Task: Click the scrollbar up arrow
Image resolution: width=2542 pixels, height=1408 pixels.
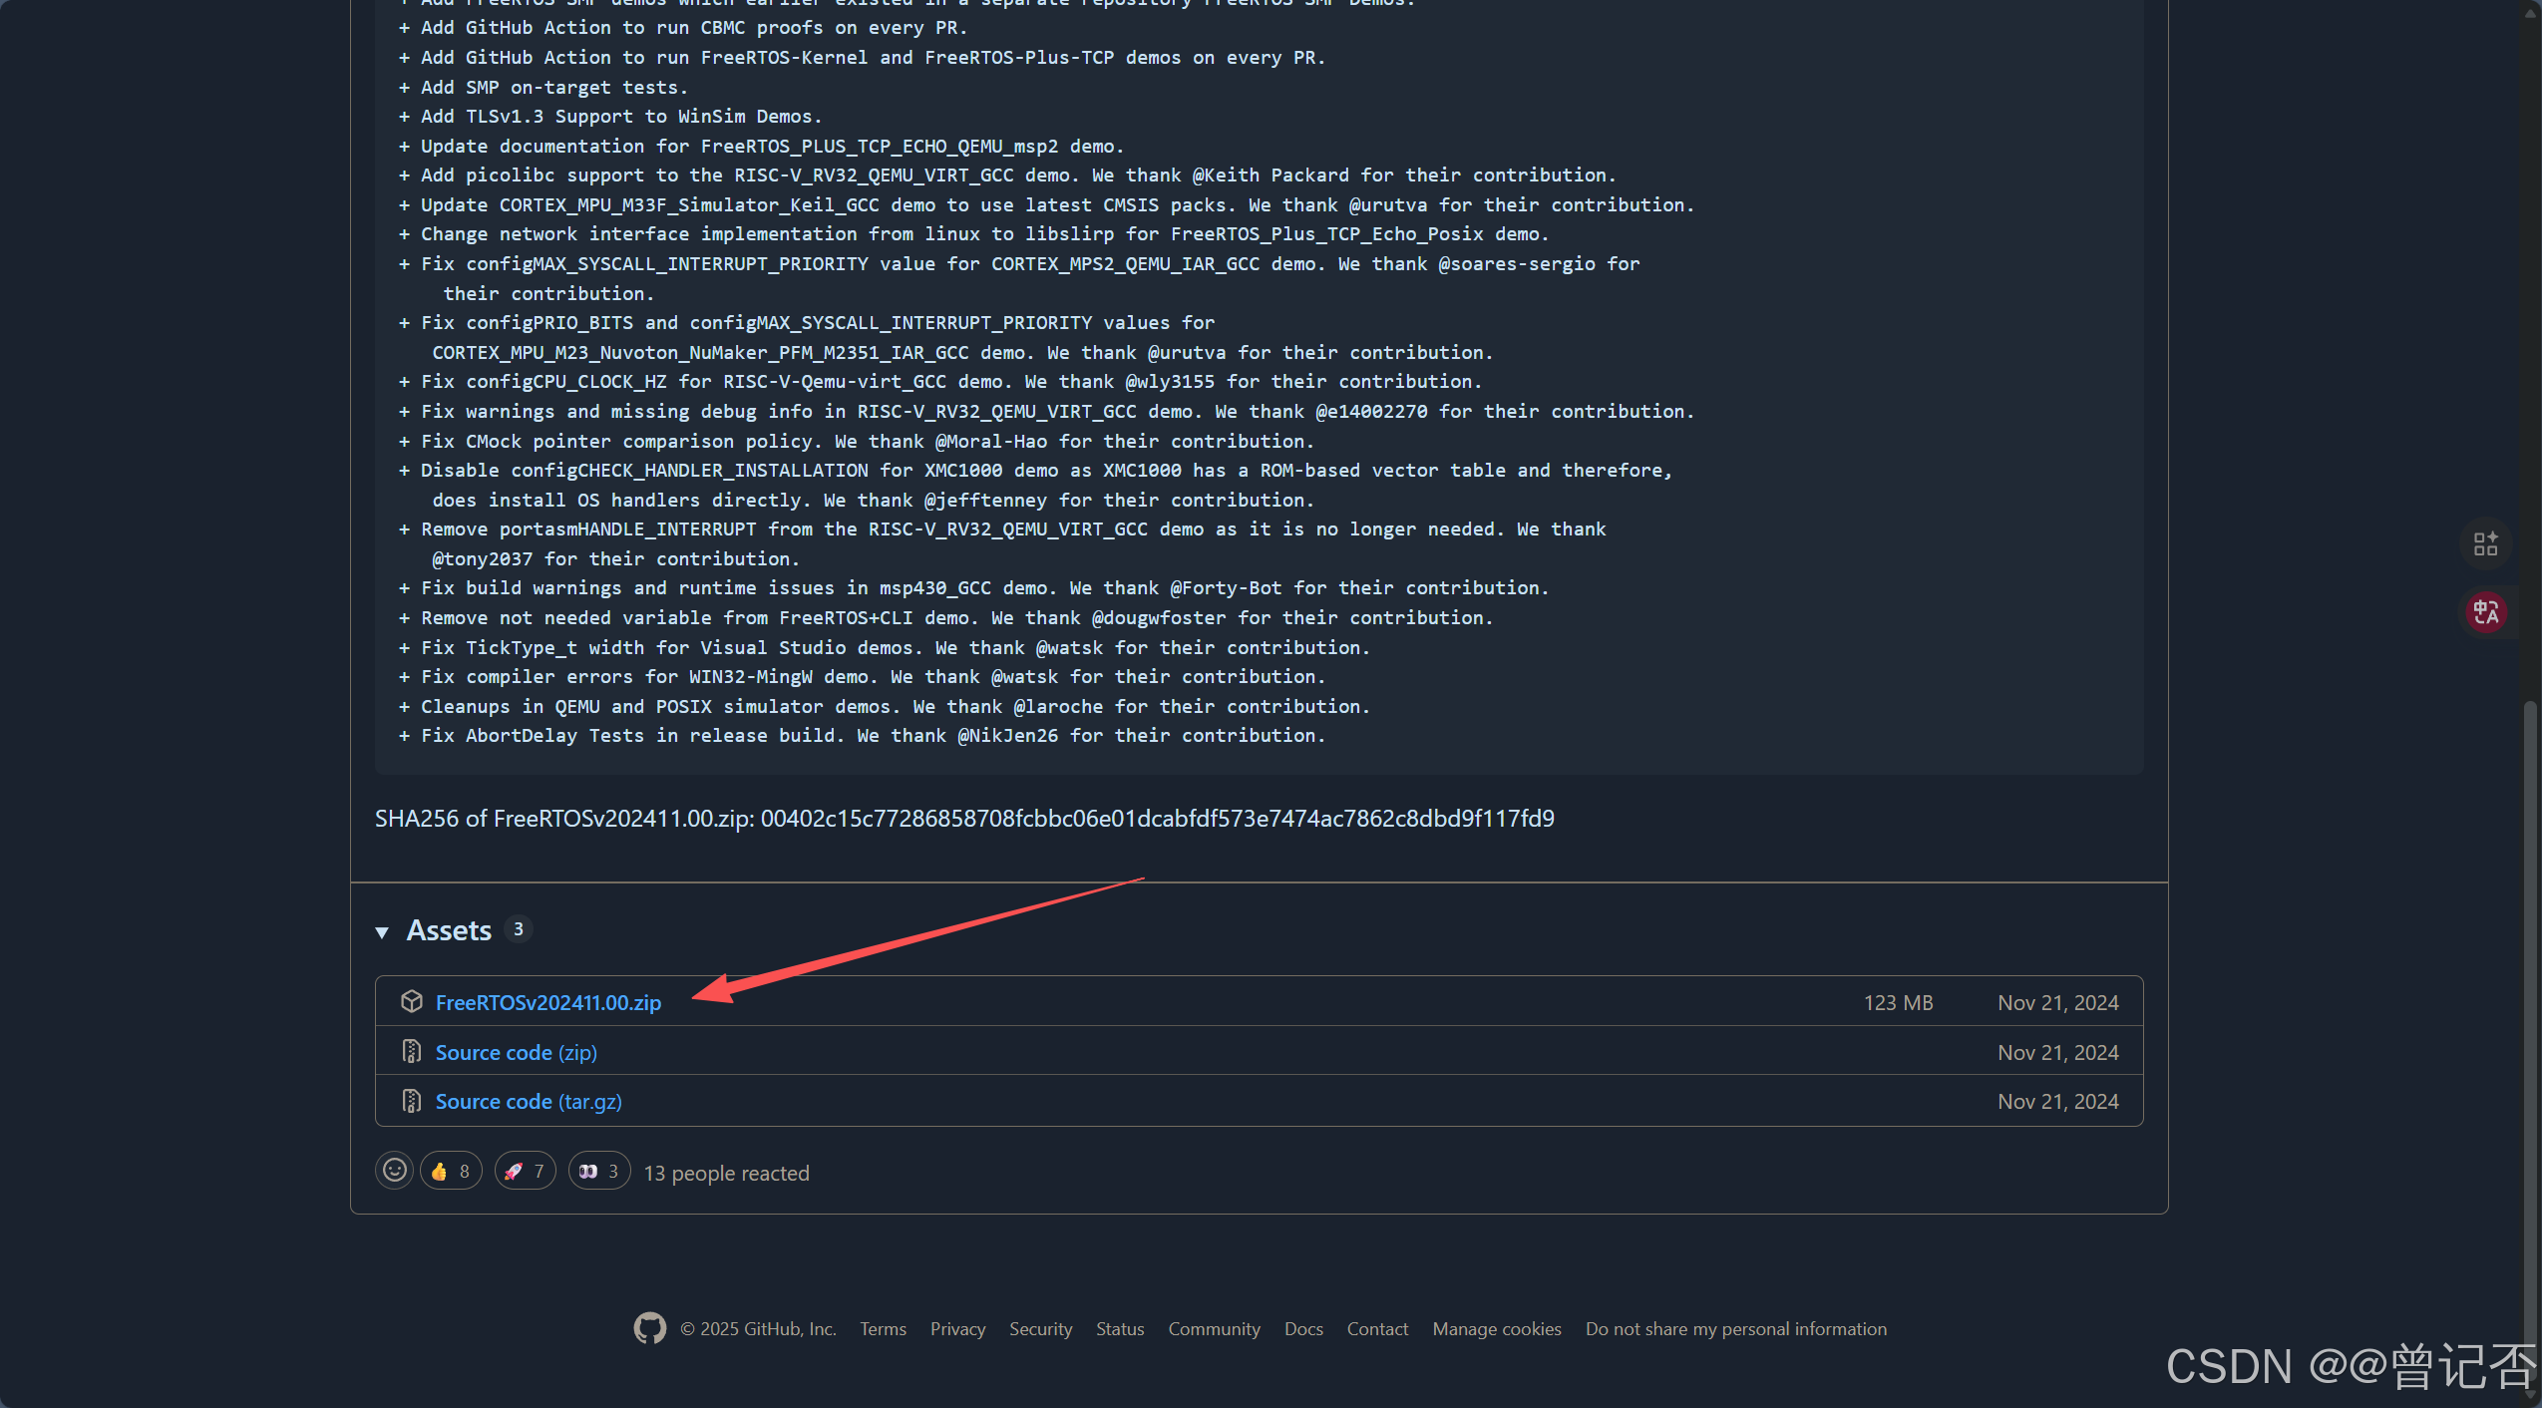Action: point(2530,12)
